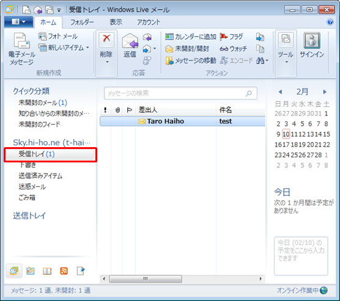Click メッセージの移動
340x301 pixels.
(191, 60)
